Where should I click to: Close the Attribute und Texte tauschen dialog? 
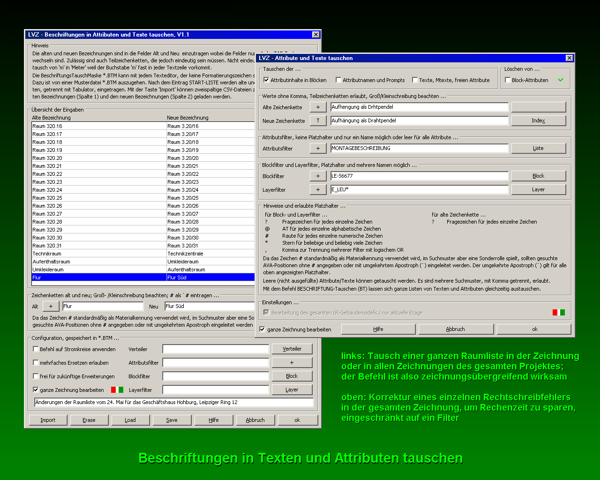[569, 58]
